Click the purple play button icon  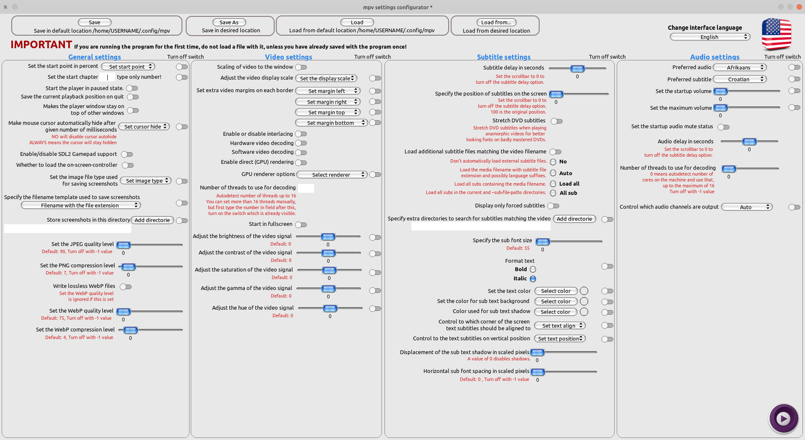tap(783, 418)
